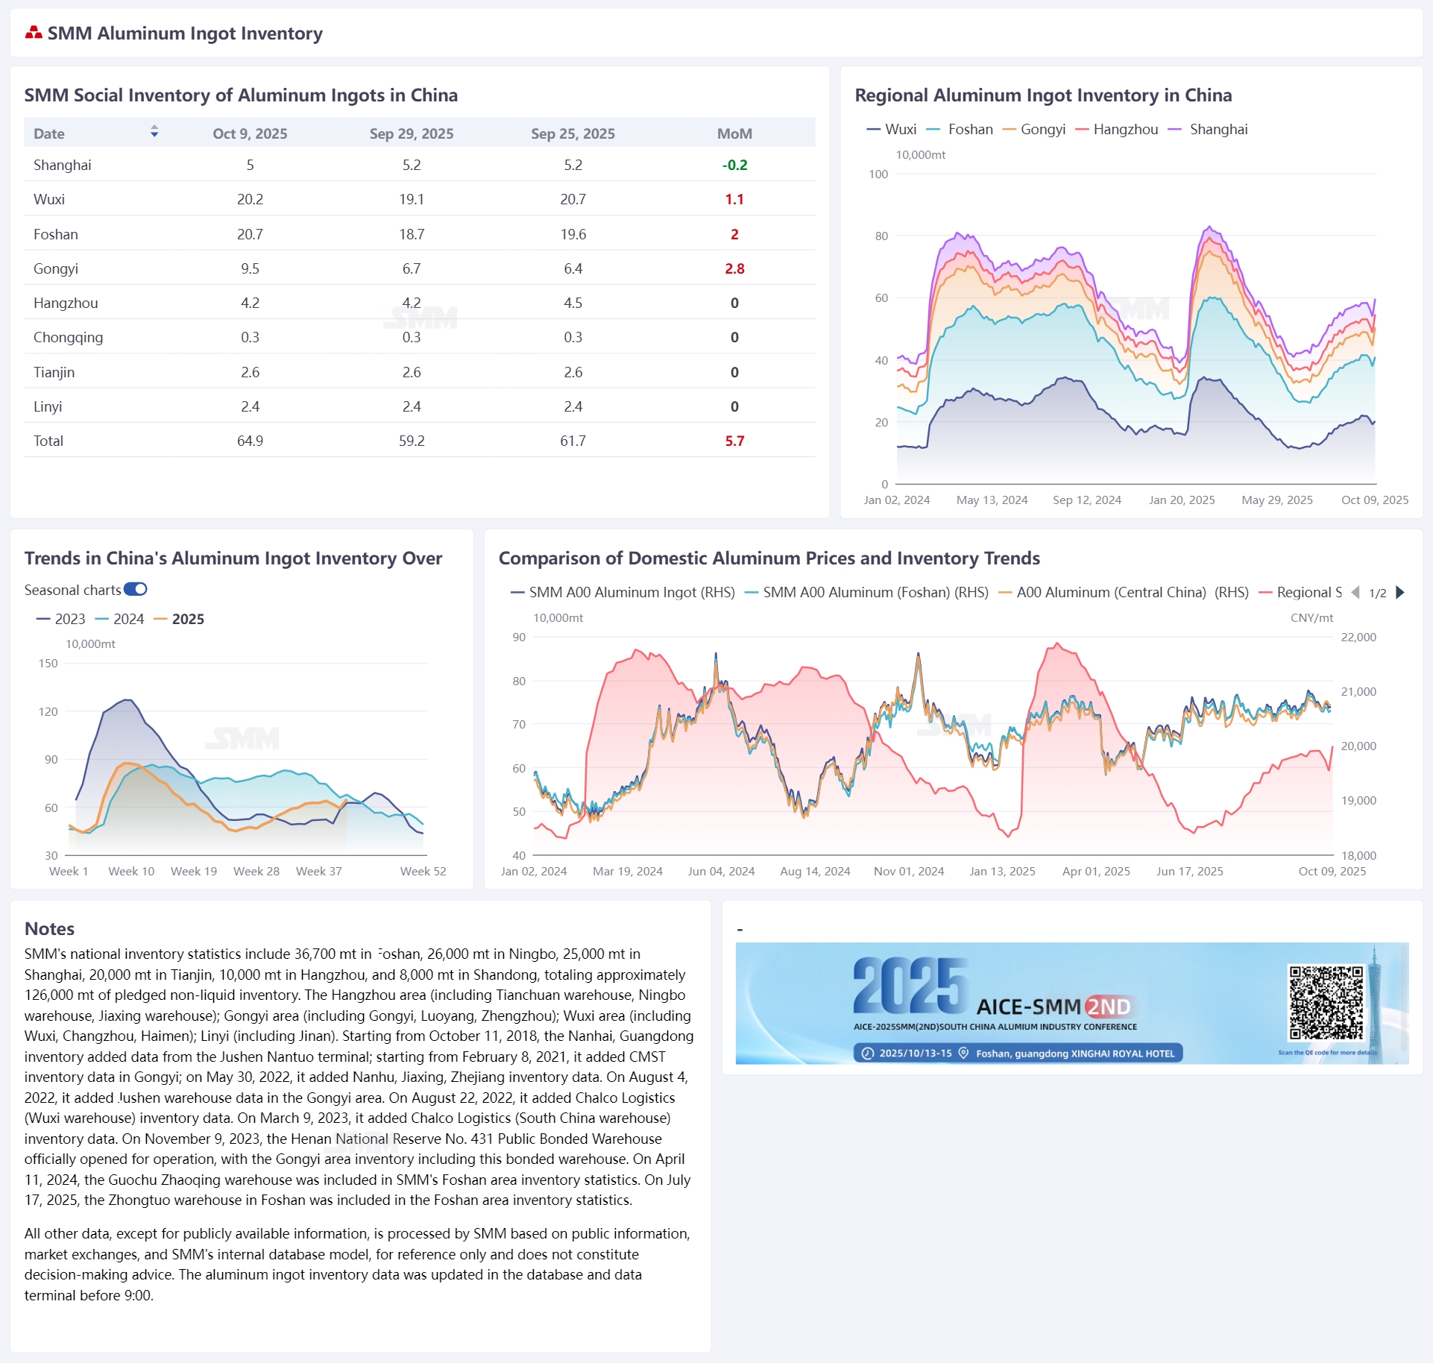Screen dimensions: 1433x1363
Task: Click the SMM red logo icon
Action: (x=34, y=32)
